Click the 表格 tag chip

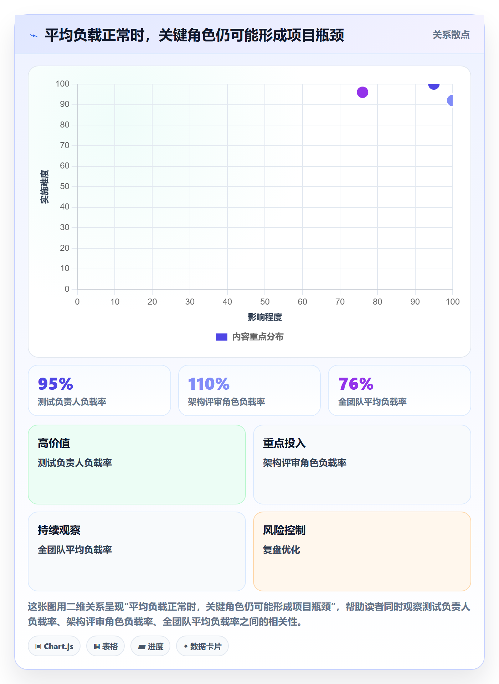(106, 646)
